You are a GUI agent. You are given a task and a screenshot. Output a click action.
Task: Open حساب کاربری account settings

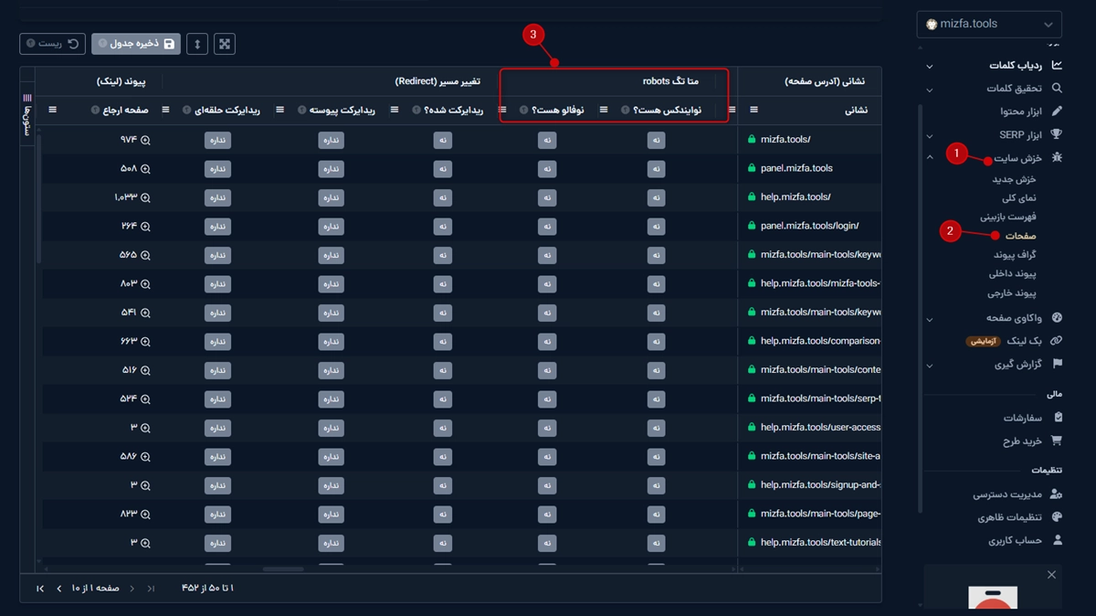[1014, 540]
